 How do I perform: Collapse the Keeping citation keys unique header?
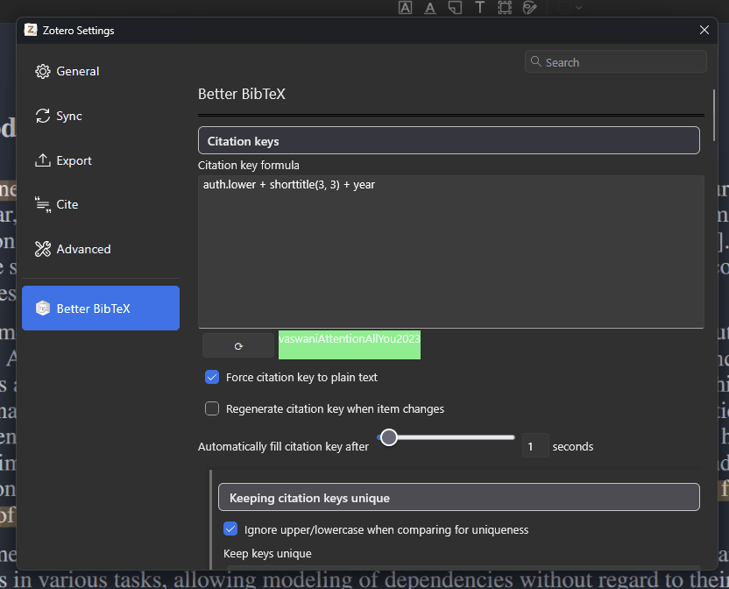click(x=459, y=497)
